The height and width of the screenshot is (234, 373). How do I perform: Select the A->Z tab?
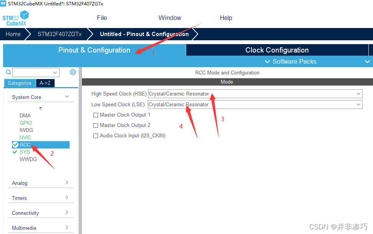click(x=45, y=83)
